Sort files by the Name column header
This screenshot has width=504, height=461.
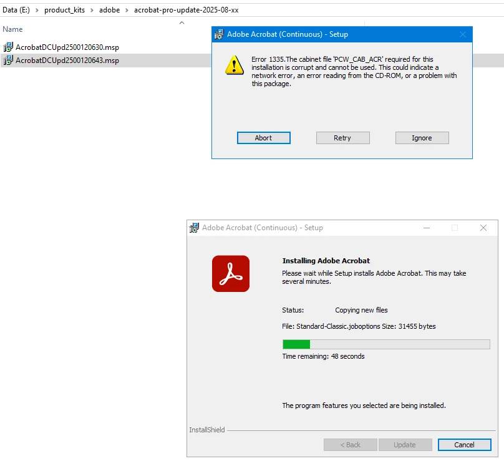[x=12, y=29]
